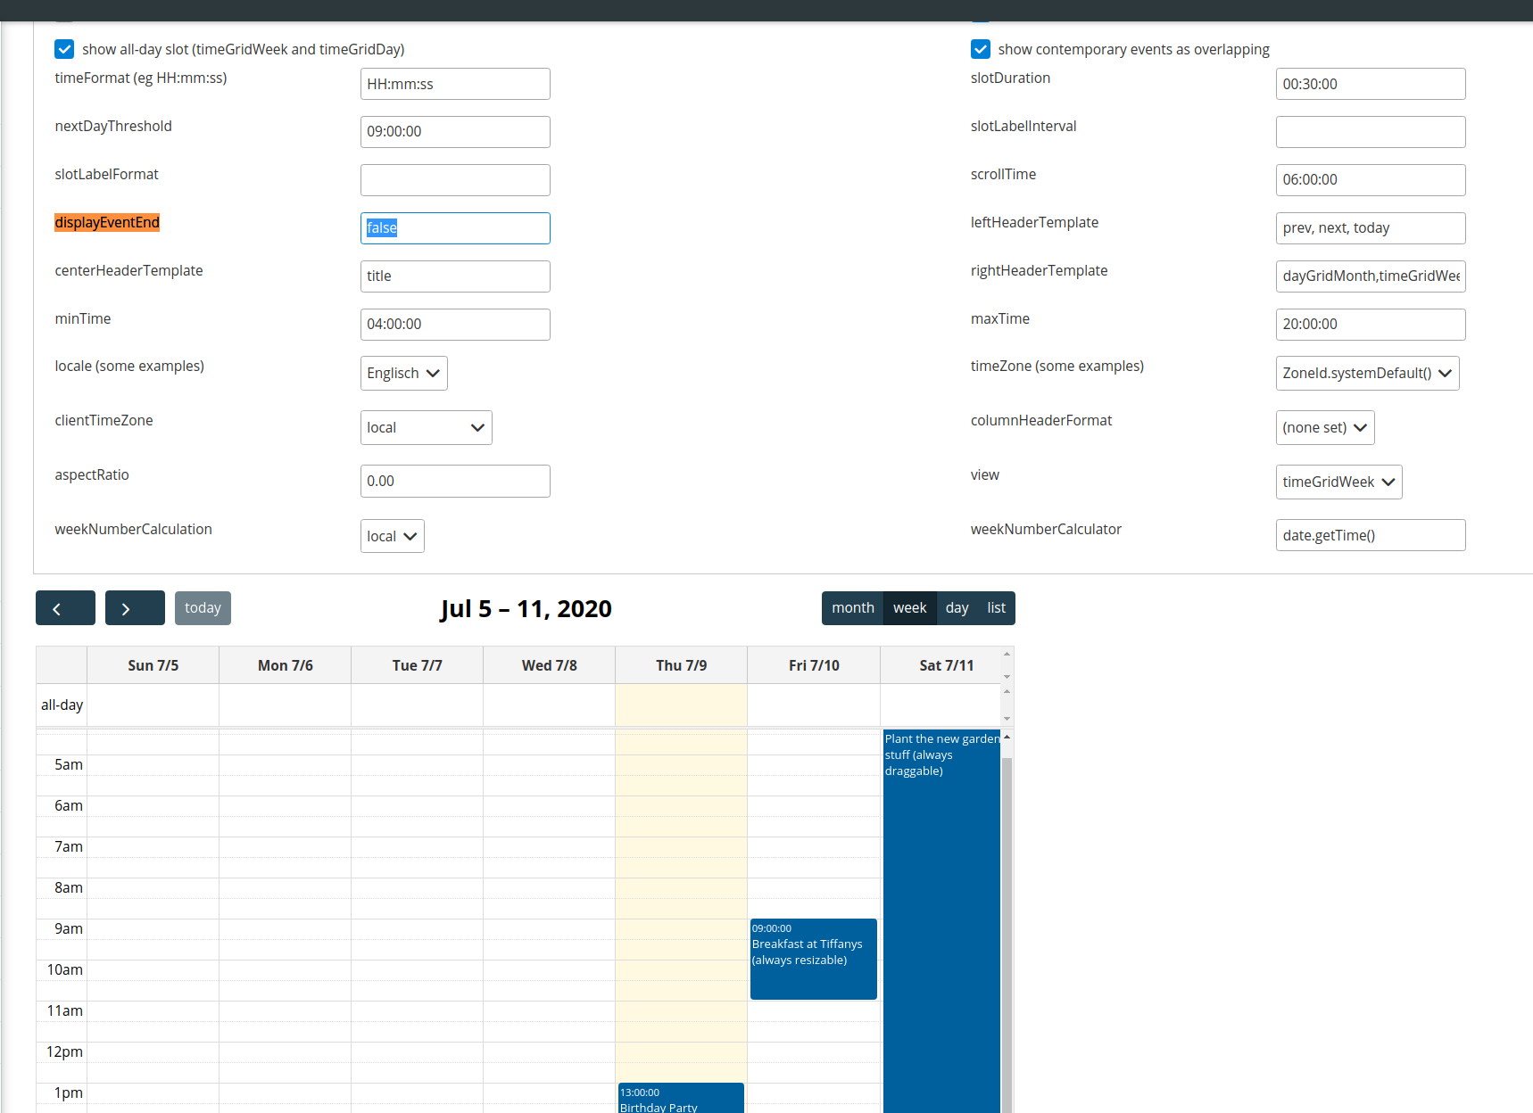Open the clientTimeZone dropdown
Viewport: 1533px width, 1113px height.
pos(426,427)
